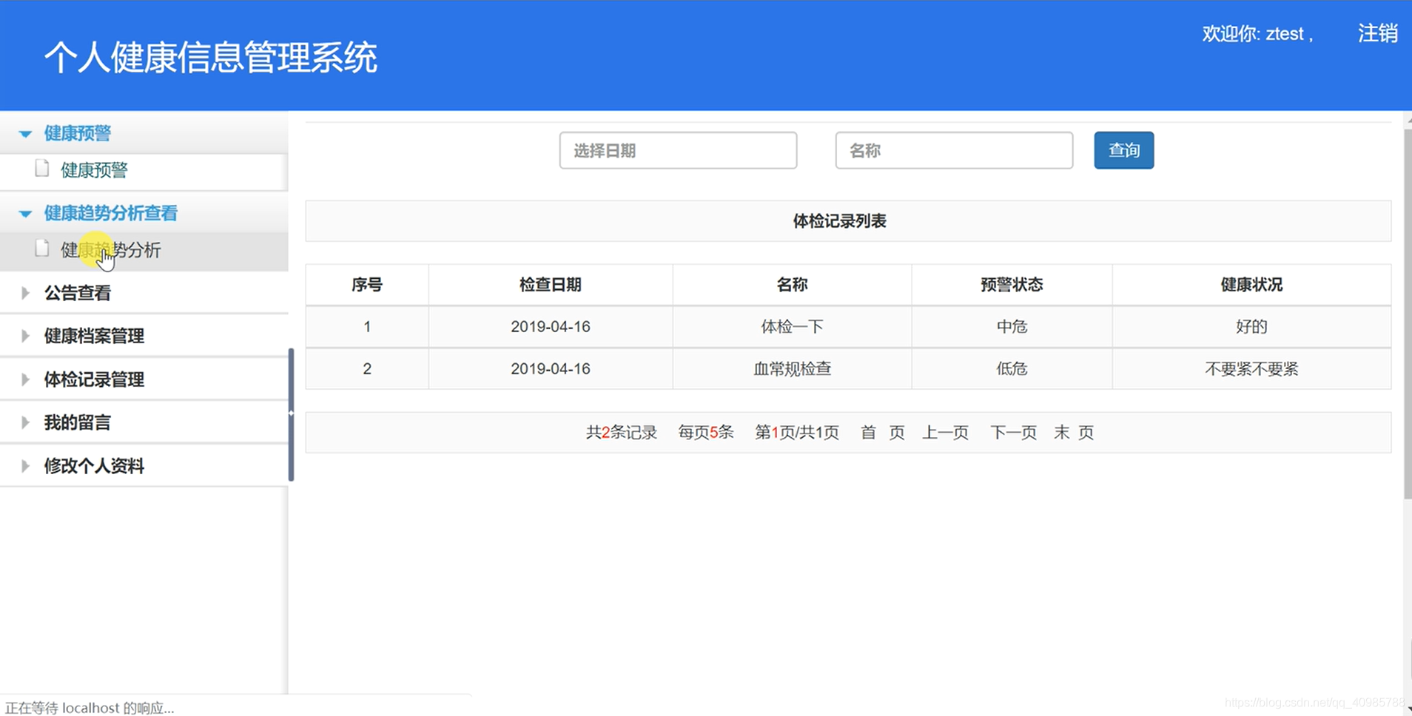Click the date in the 体检一下 row
The image size is (1412, 716).
[x=550, y=326]
